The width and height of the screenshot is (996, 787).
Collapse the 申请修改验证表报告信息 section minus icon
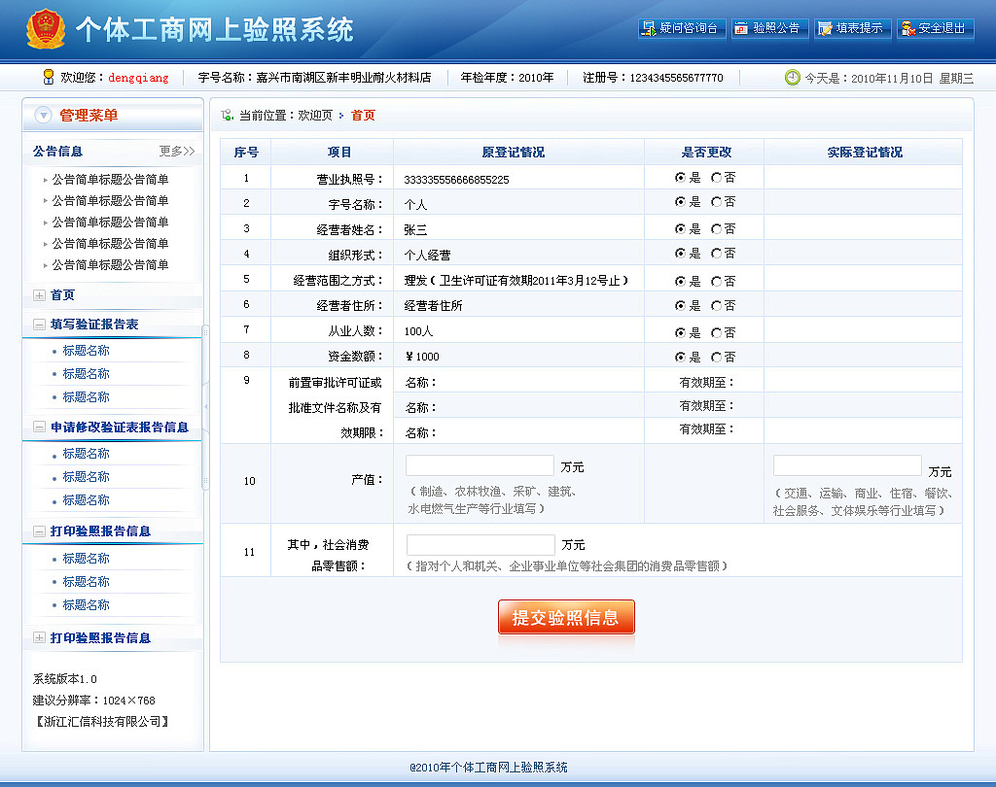click(39, 428)
